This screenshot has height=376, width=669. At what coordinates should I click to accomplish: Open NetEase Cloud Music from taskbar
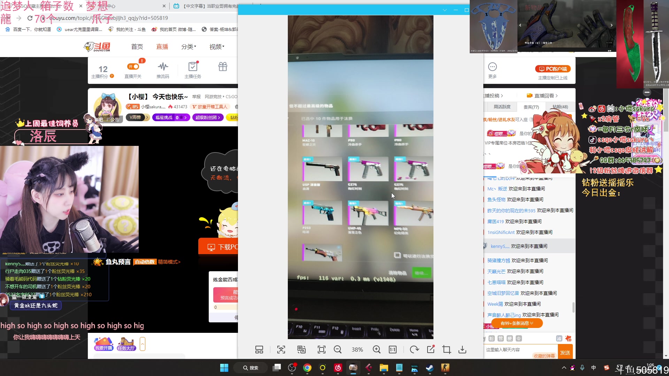pyautogui.click(x=338, y=368)
